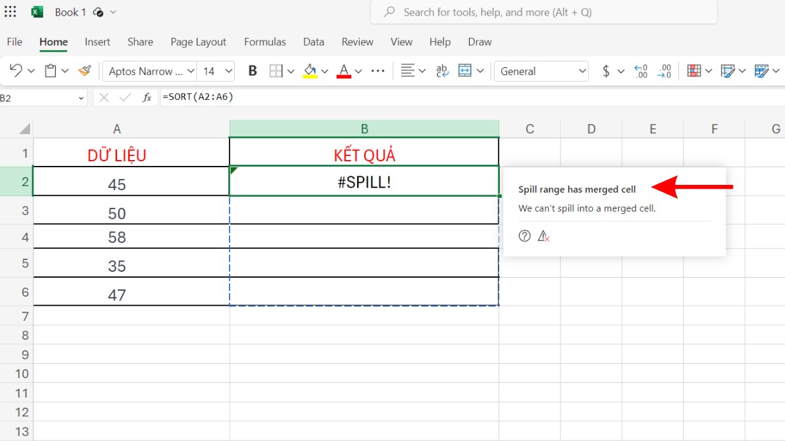Cancel formula entry X icon
The image size is (785, 441).
[104, 98]
